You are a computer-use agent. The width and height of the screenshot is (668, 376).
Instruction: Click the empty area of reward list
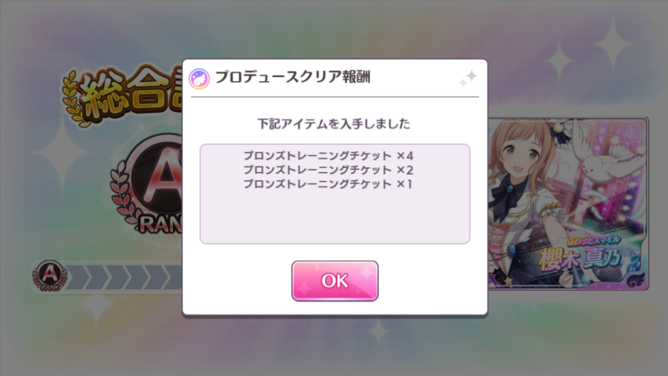335,218
